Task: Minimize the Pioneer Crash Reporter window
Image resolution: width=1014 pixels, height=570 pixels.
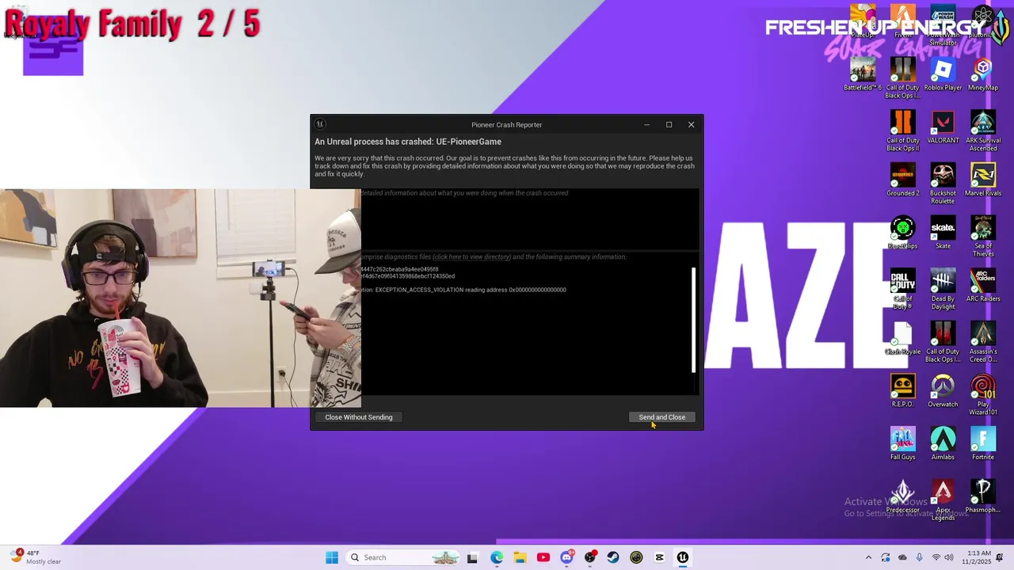Action: [x=646, y=124]
